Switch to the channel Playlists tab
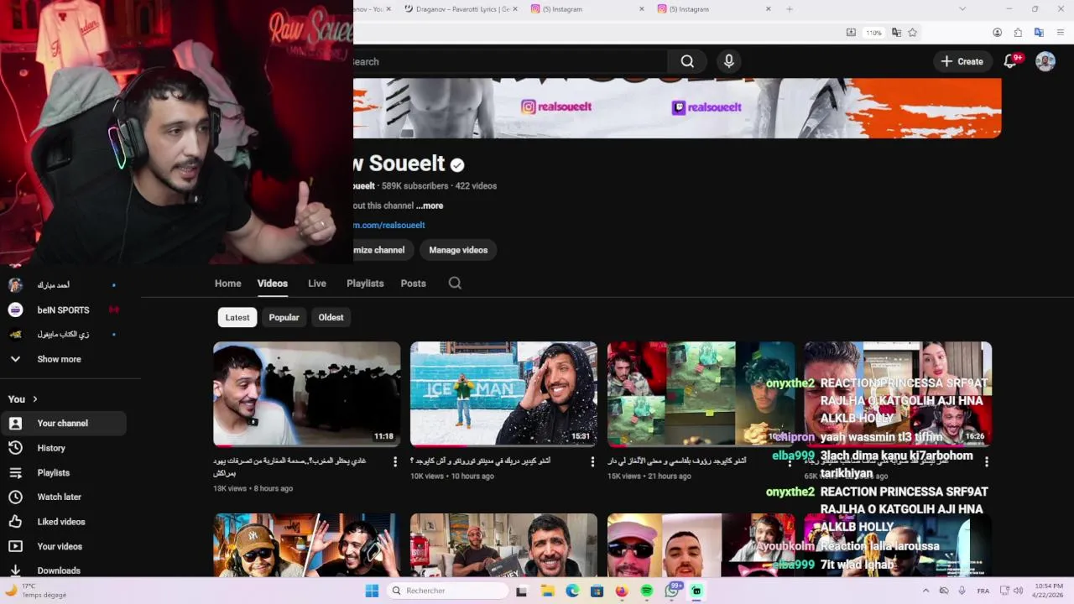Viewport: 1074px width, 604px height. [x=365, y=284]
